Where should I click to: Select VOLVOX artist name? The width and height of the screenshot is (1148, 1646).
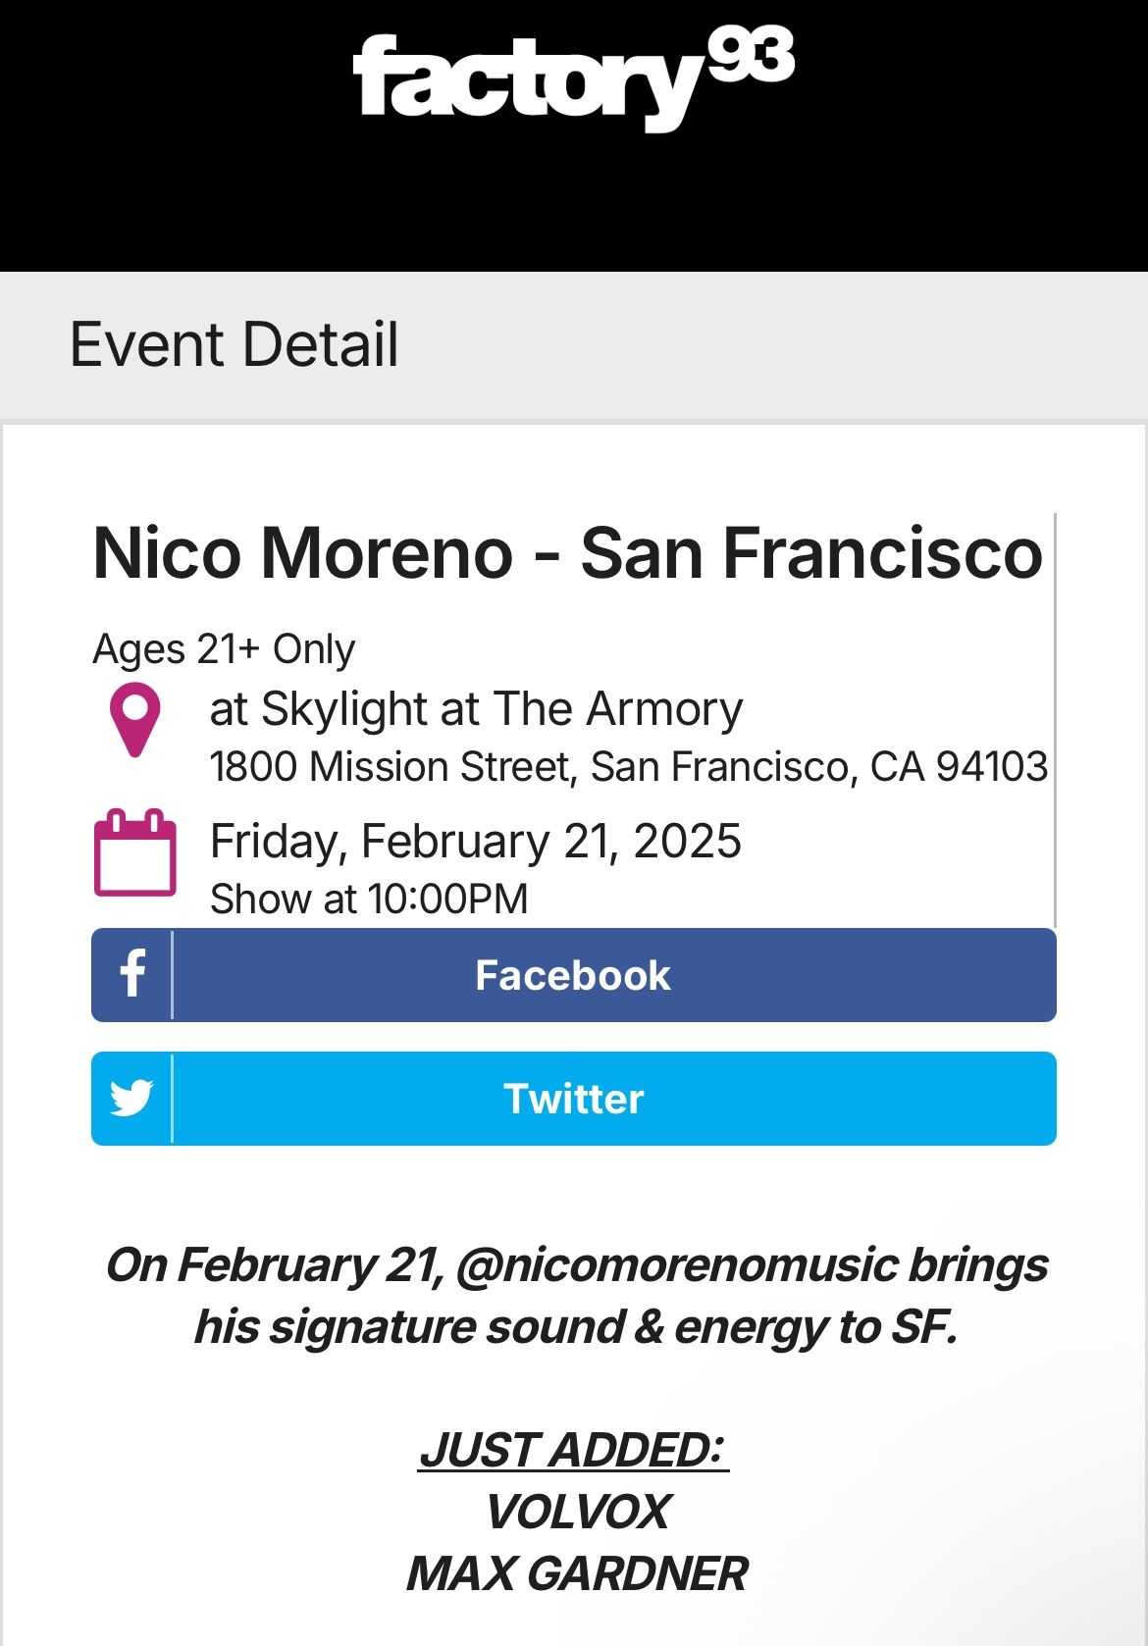[x=578, y=1512]
